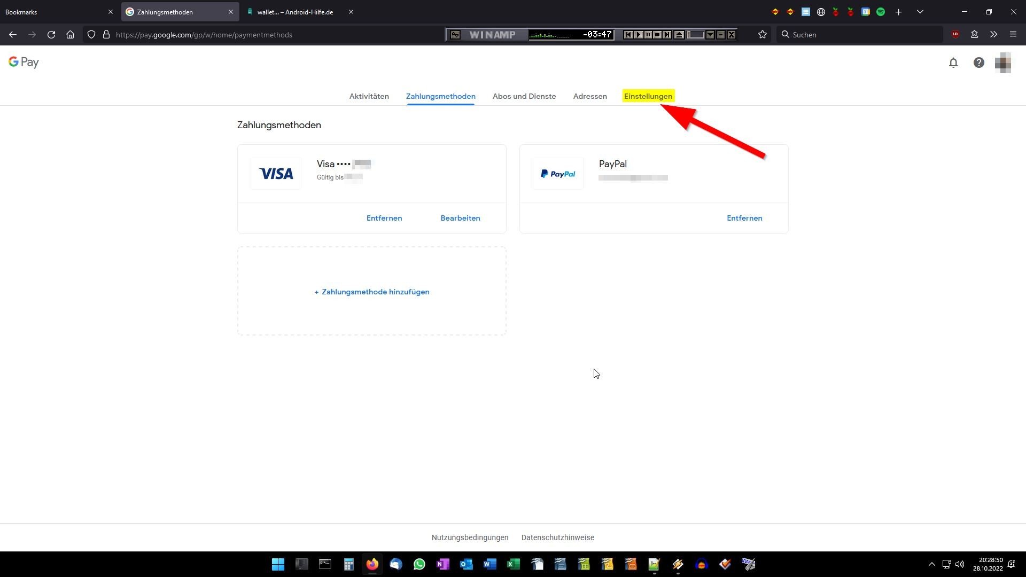The width and height of the screenshot is (1026, 577).
Task: Bookmark this page with the star icon
Action: [763, 35]
